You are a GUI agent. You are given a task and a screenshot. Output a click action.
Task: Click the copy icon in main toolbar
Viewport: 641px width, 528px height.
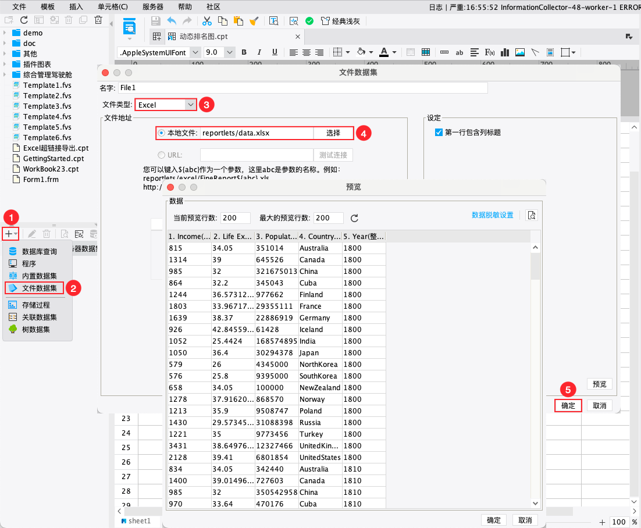point(223,22)
